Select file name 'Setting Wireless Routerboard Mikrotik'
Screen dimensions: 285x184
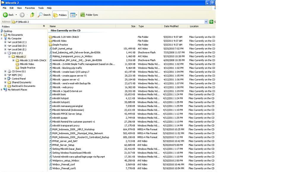click(x=71, y=153)
